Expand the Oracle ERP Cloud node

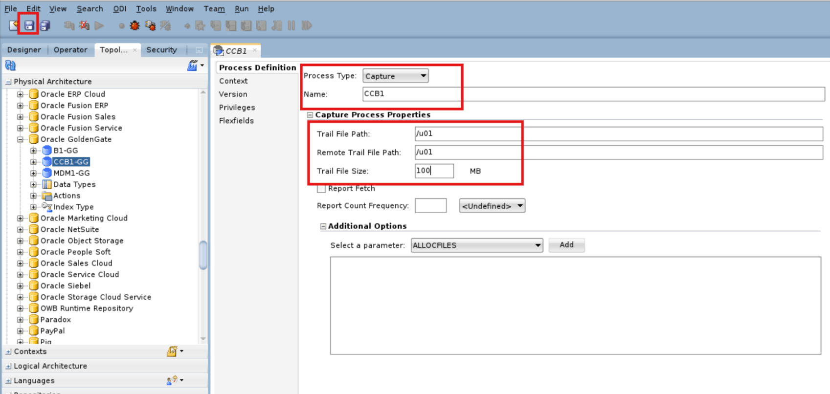(x=20, y=94)
